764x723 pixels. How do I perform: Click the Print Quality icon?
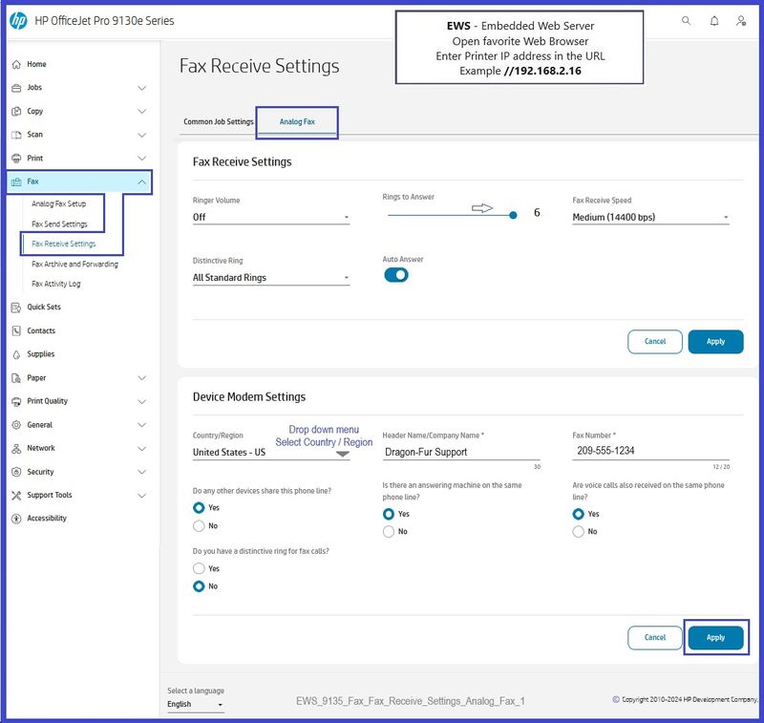(16, 401)
